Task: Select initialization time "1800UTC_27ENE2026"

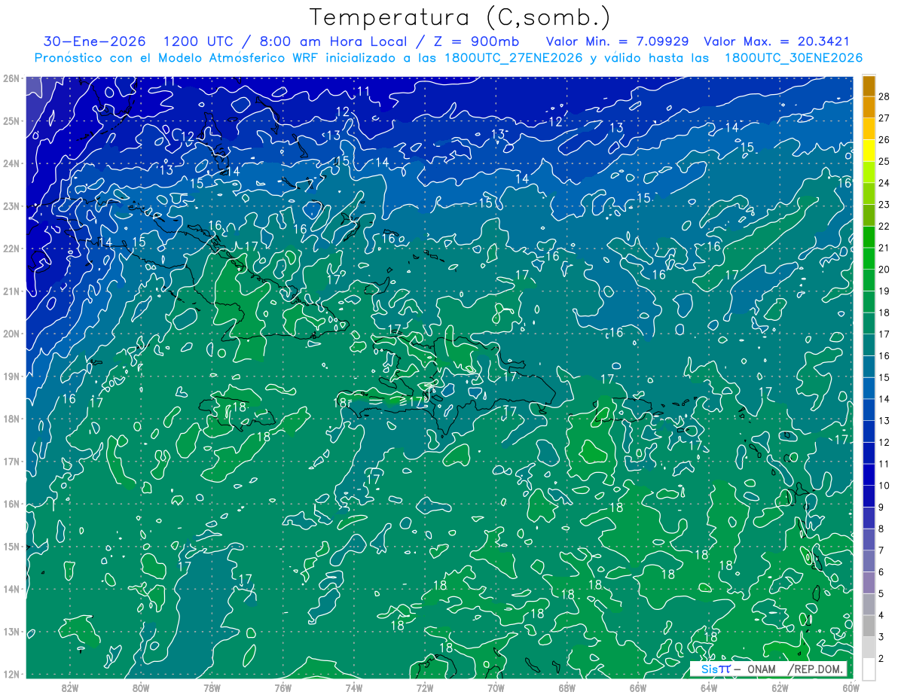Action: 515,58
